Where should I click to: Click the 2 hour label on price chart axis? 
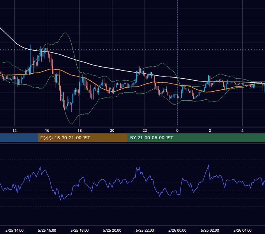pos(210,131)
